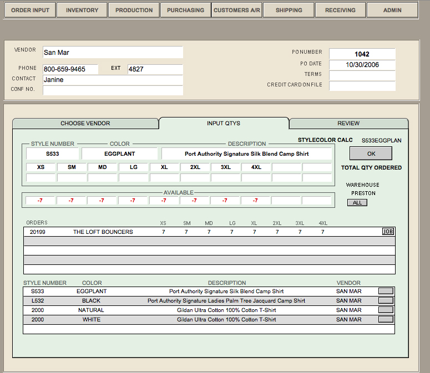The image size is (430, 373).
Task: Focus the quantity box under SM
Action: coord(72,178)
